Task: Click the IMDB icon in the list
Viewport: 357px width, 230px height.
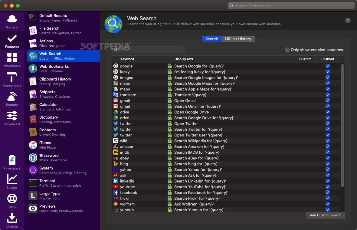Action: (116, 152)
